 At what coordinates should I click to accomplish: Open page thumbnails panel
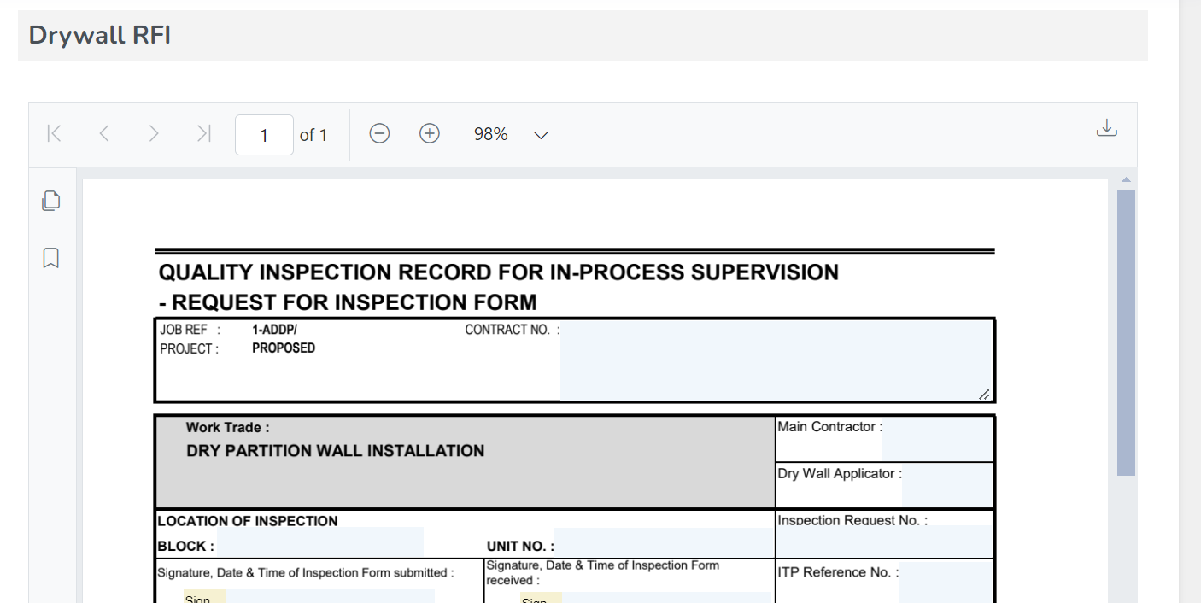tap(51, 202)
